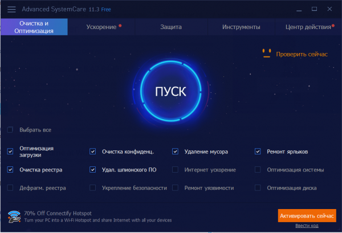This screenshot has width=342, height=233.
Task: Uncheck Удаление мусора checkbox
Action: tap(175, 152)
